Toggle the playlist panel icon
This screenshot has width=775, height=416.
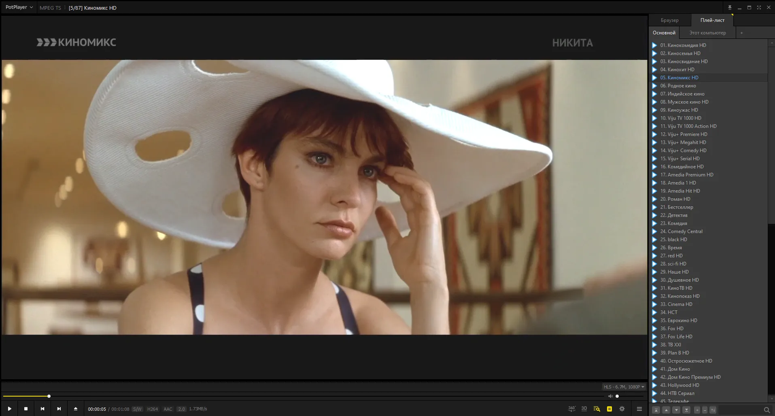[x=609, y=409]
